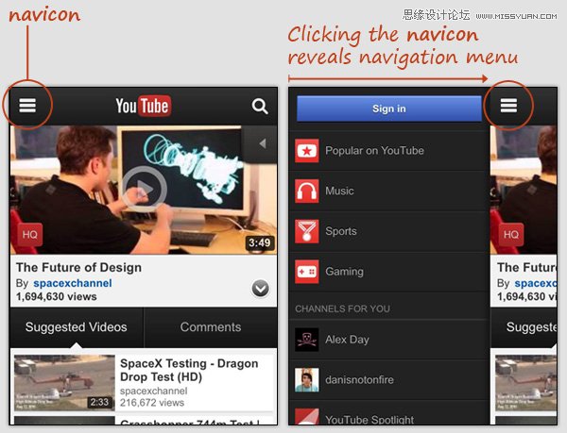This screenshot has height=433, width=567.
Task: Open the navicon menu in left phone
Action: click(x=27, y=106)
